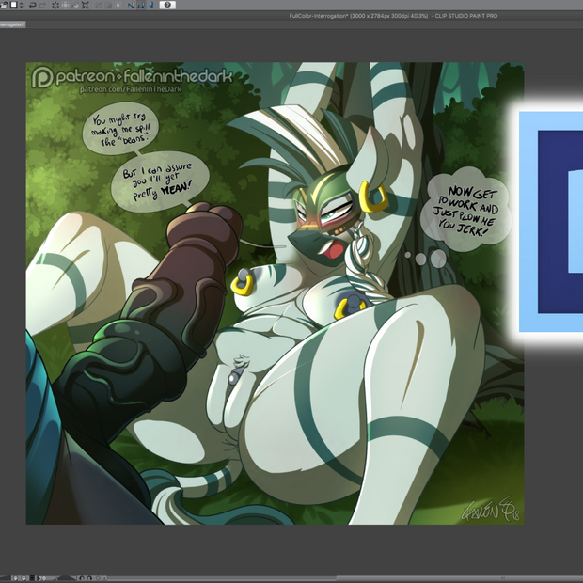Toggle the Show Selection Border icon

[x=118, y=5]
